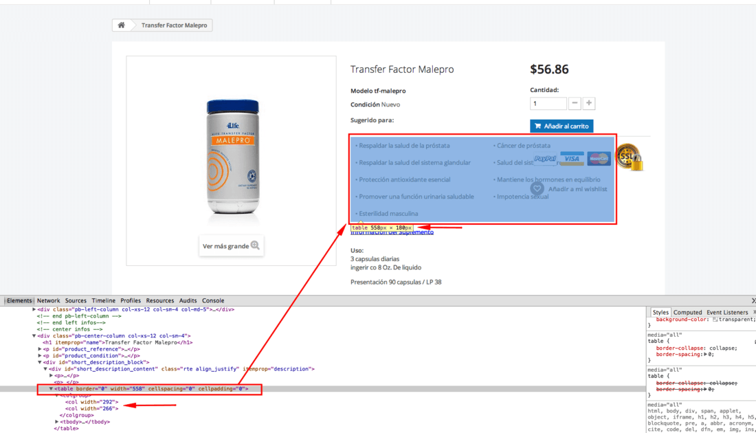Select the center infos comment line
The image size is (756, 433).
tap(70, 329)
